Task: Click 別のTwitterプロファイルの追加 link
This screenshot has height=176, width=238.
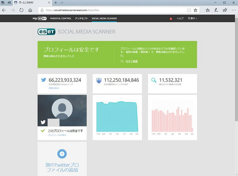Action: coord(62,167)
